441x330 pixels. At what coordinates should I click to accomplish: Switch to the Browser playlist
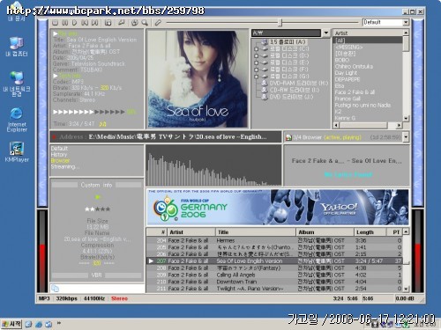click(60, 161)
